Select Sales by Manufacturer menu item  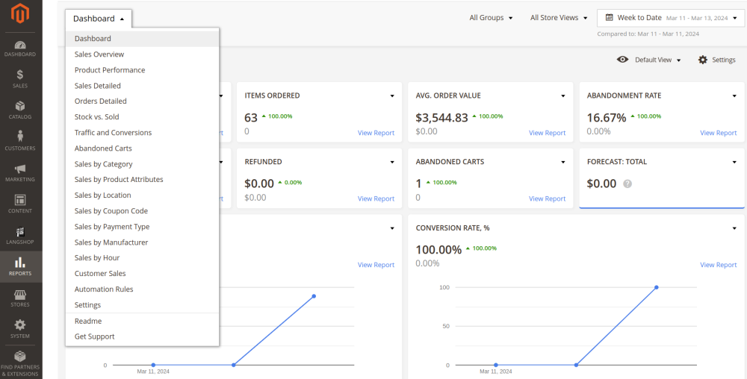143,242
